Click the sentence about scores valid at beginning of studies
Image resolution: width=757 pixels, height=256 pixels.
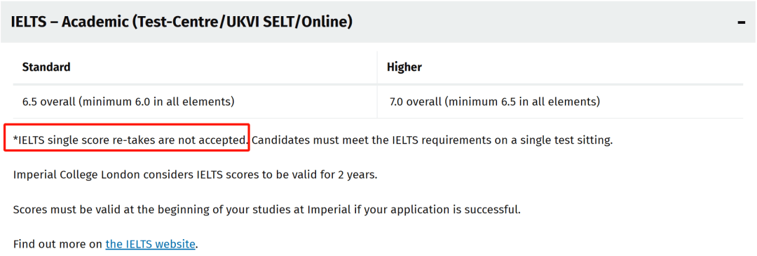pos(267,210)
